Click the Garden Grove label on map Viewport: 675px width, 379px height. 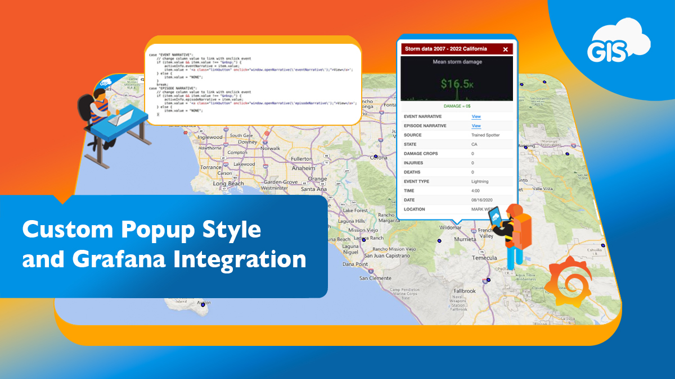pos(281,182)
